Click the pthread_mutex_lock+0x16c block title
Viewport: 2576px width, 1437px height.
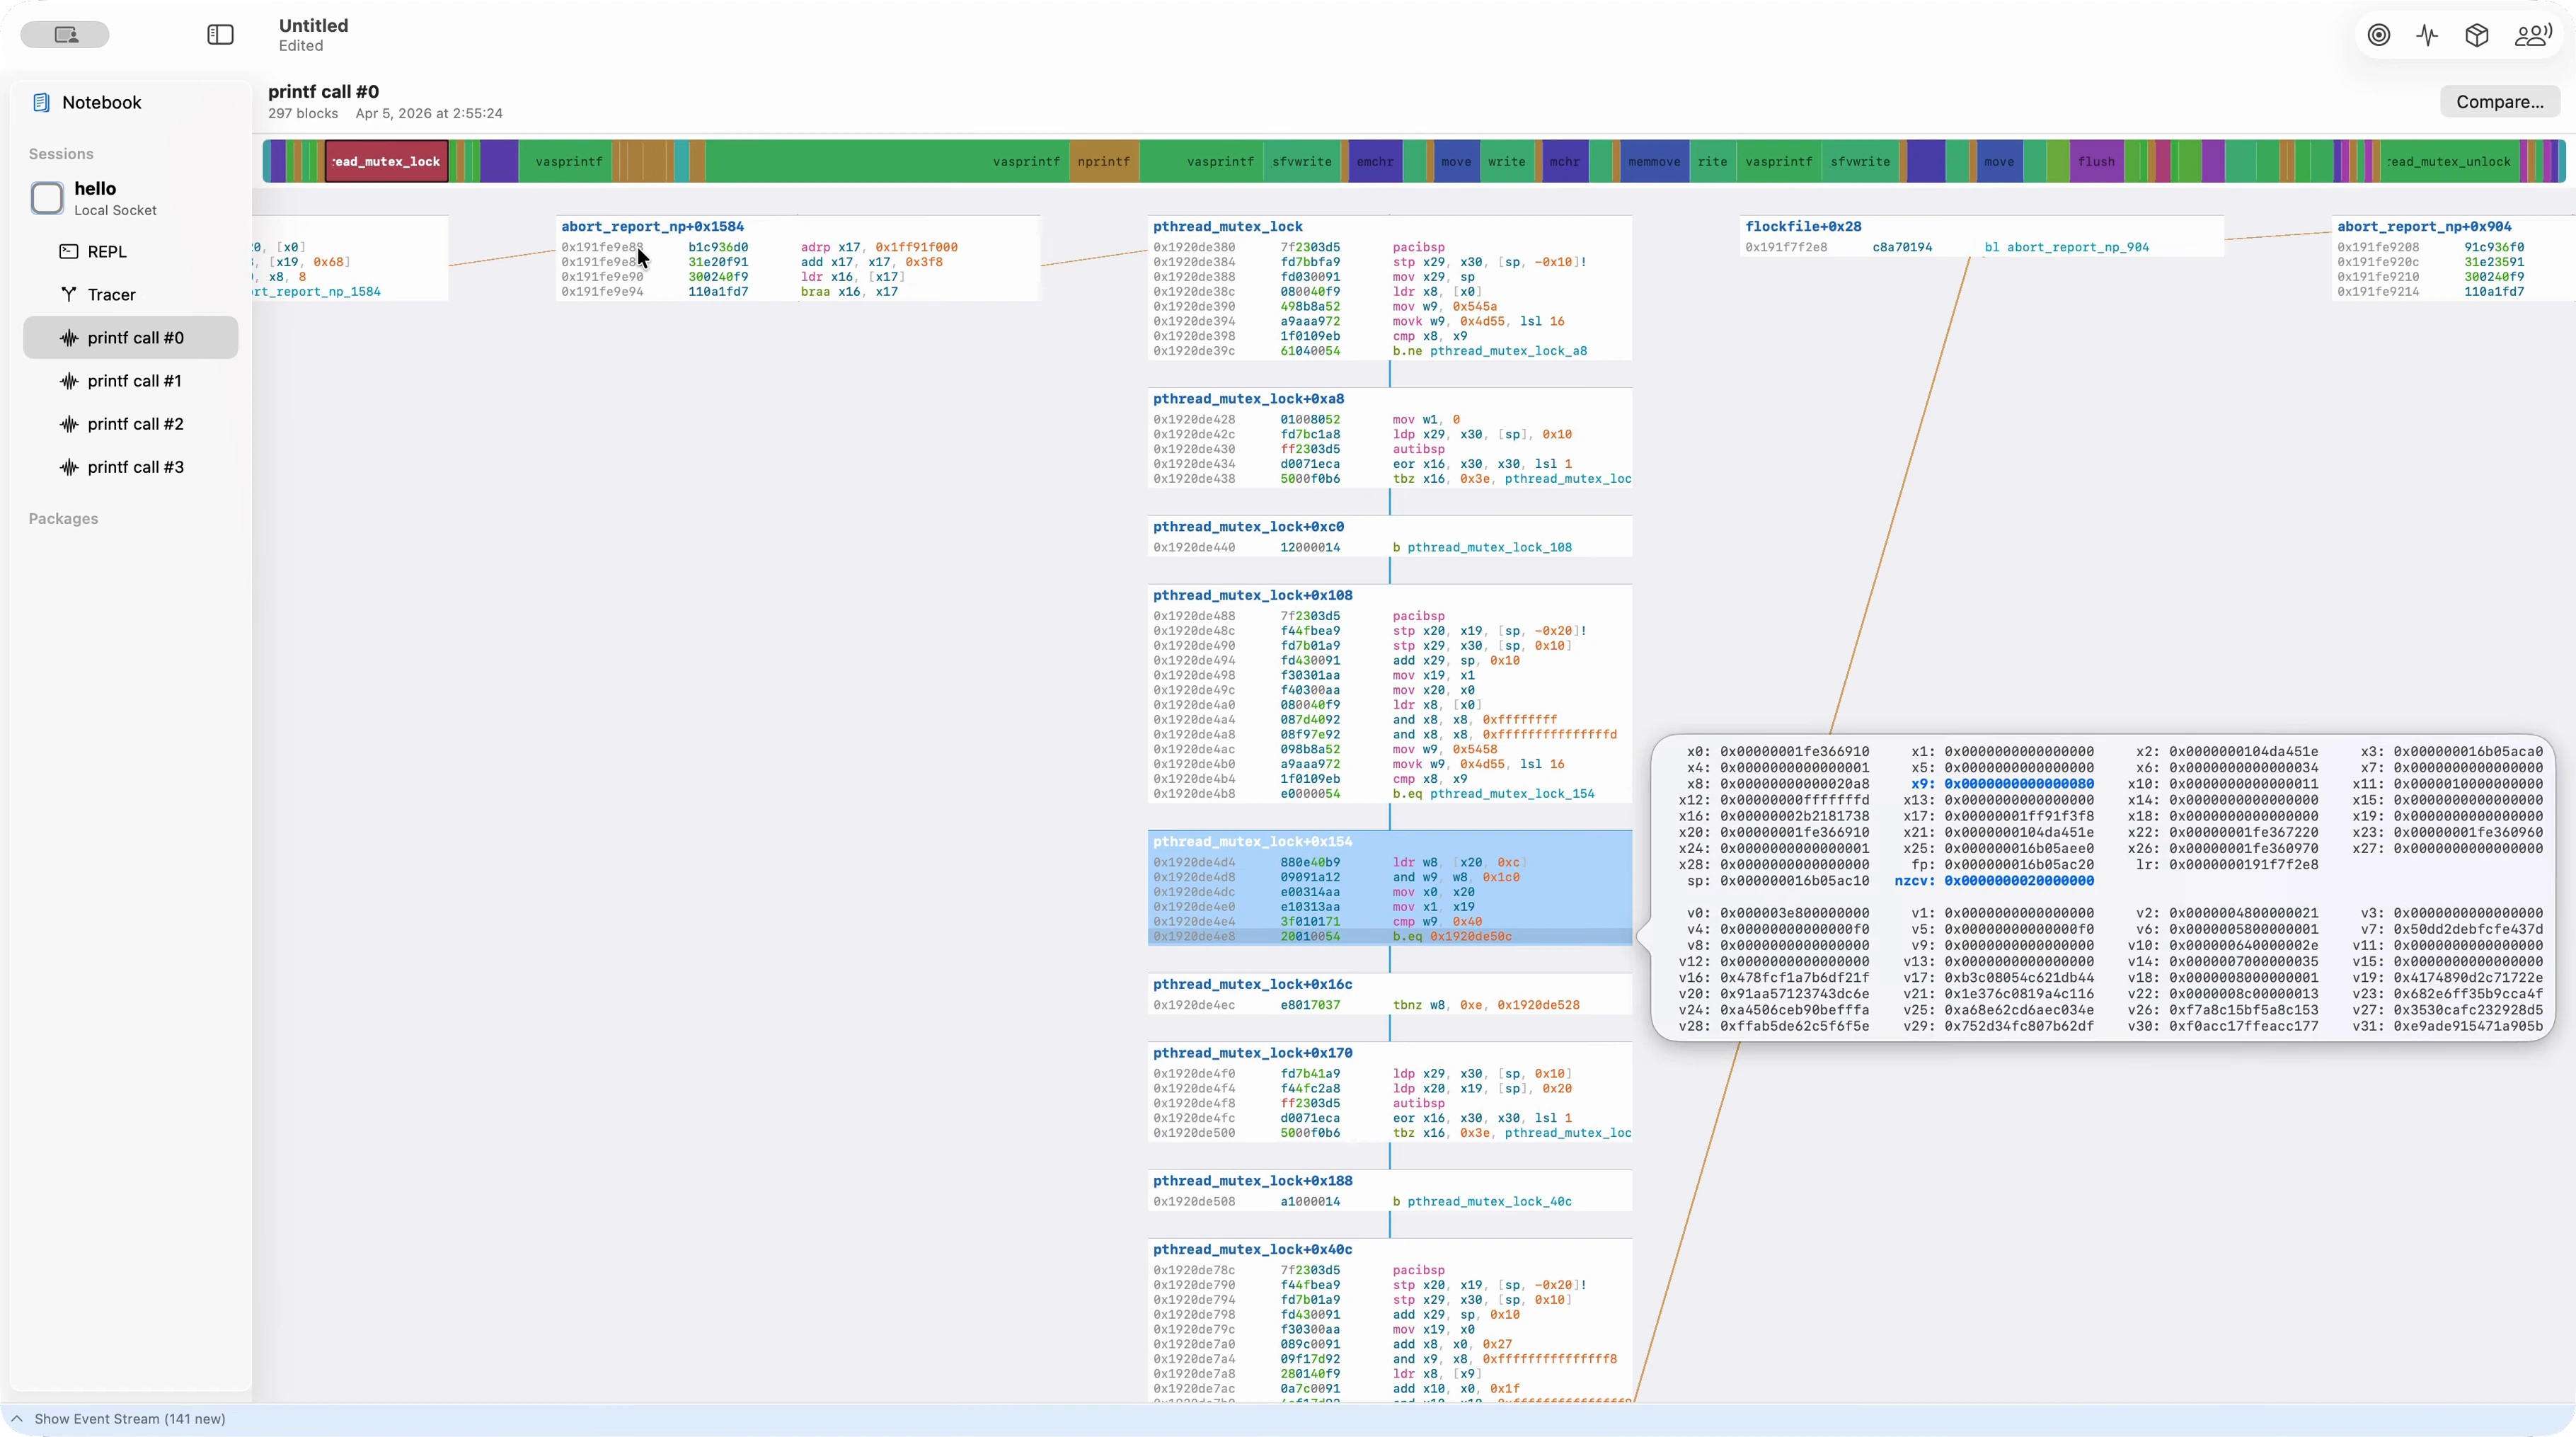click(x=1253, y=985)
